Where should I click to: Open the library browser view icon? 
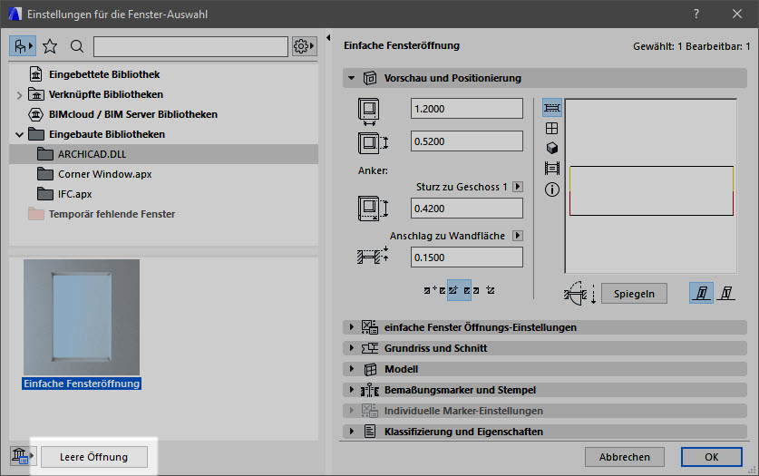[23, 46]
